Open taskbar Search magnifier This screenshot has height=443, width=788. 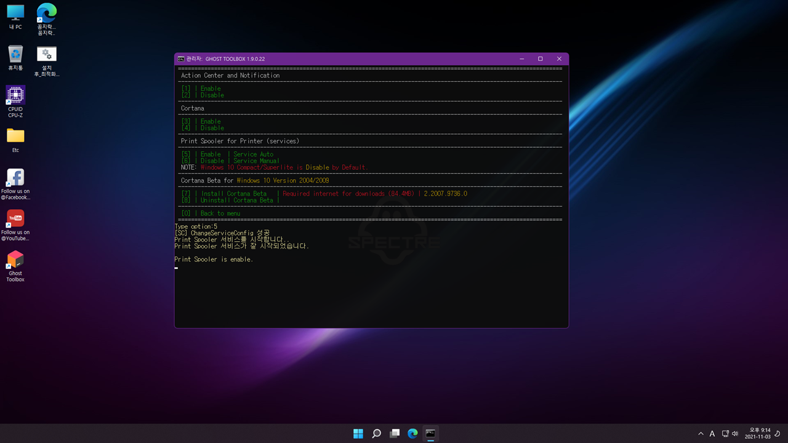point(376,433)
